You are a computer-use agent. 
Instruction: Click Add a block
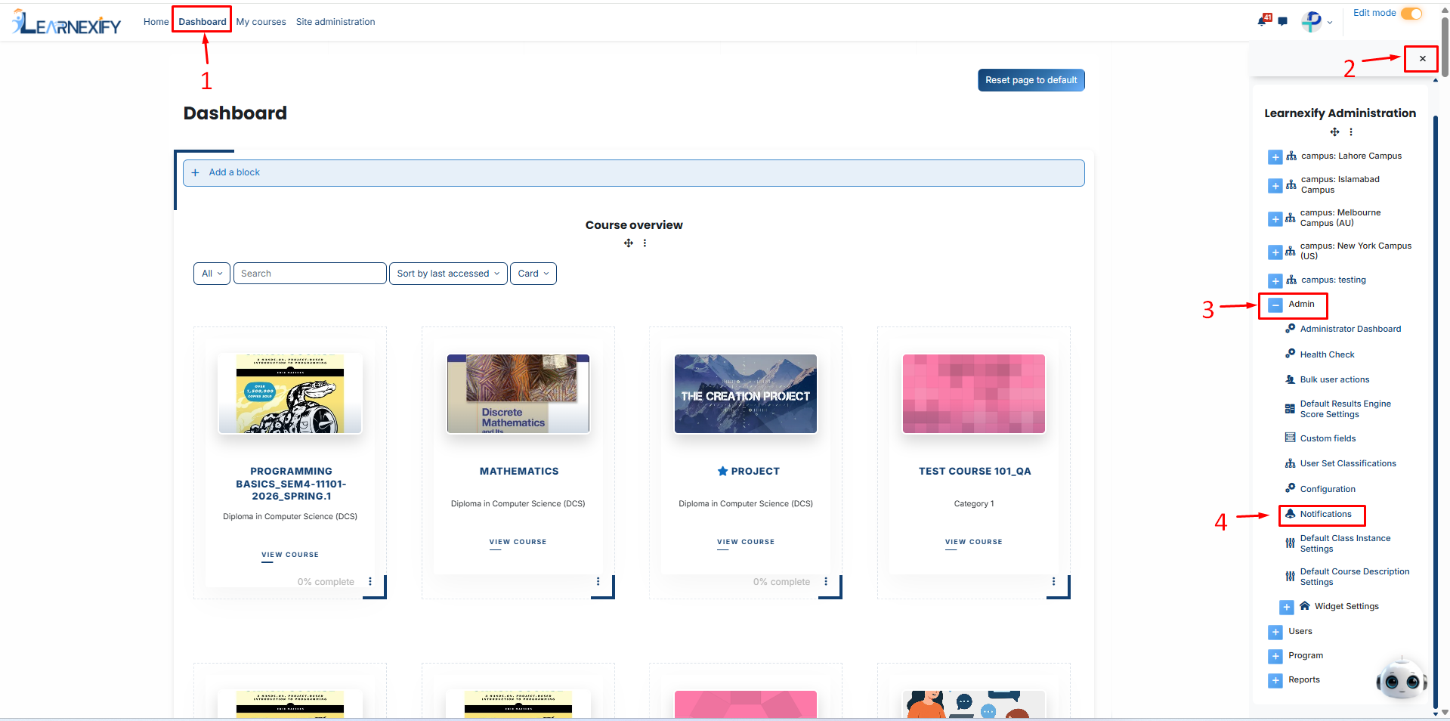pos(634,172)
